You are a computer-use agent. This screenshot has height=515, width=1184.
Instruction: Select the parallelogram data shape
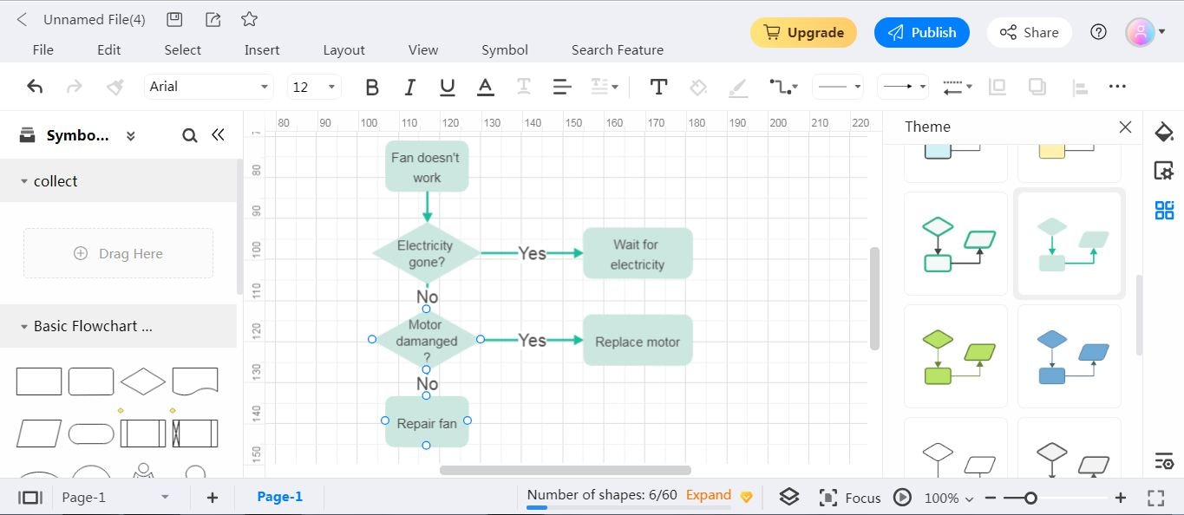[39, 434]
